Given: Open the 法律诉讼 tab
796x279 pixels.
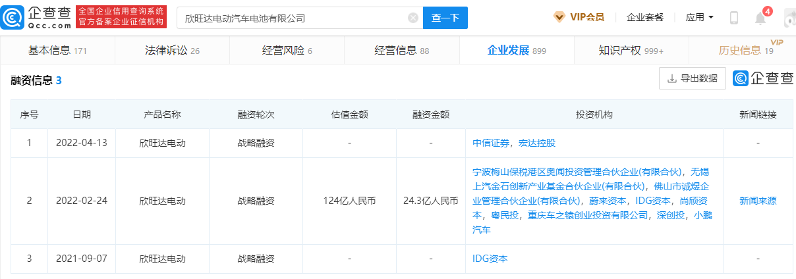Looking at the screenshot, I should coord(171,51).
